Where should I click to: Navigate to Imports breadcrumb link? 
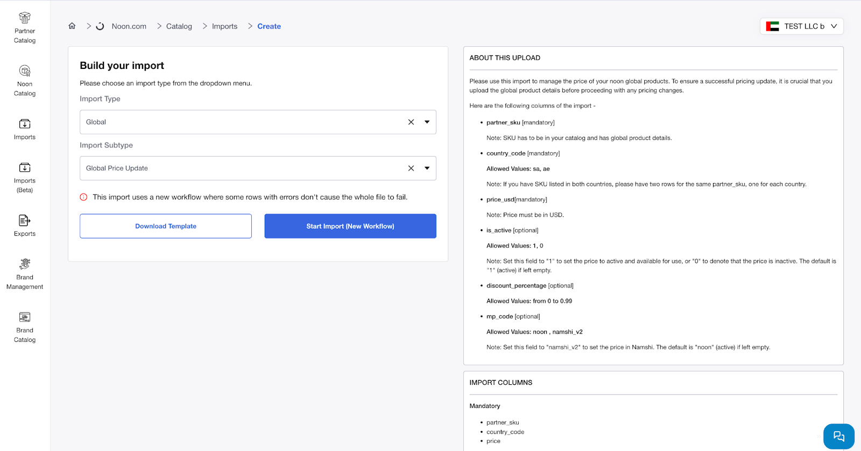pos(224,26)
